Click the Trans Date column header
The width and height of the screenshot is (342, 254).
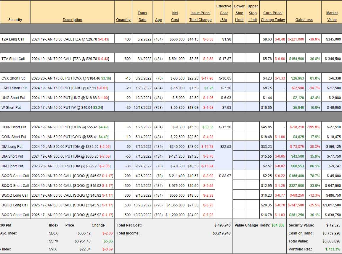[x=142, y=16]
